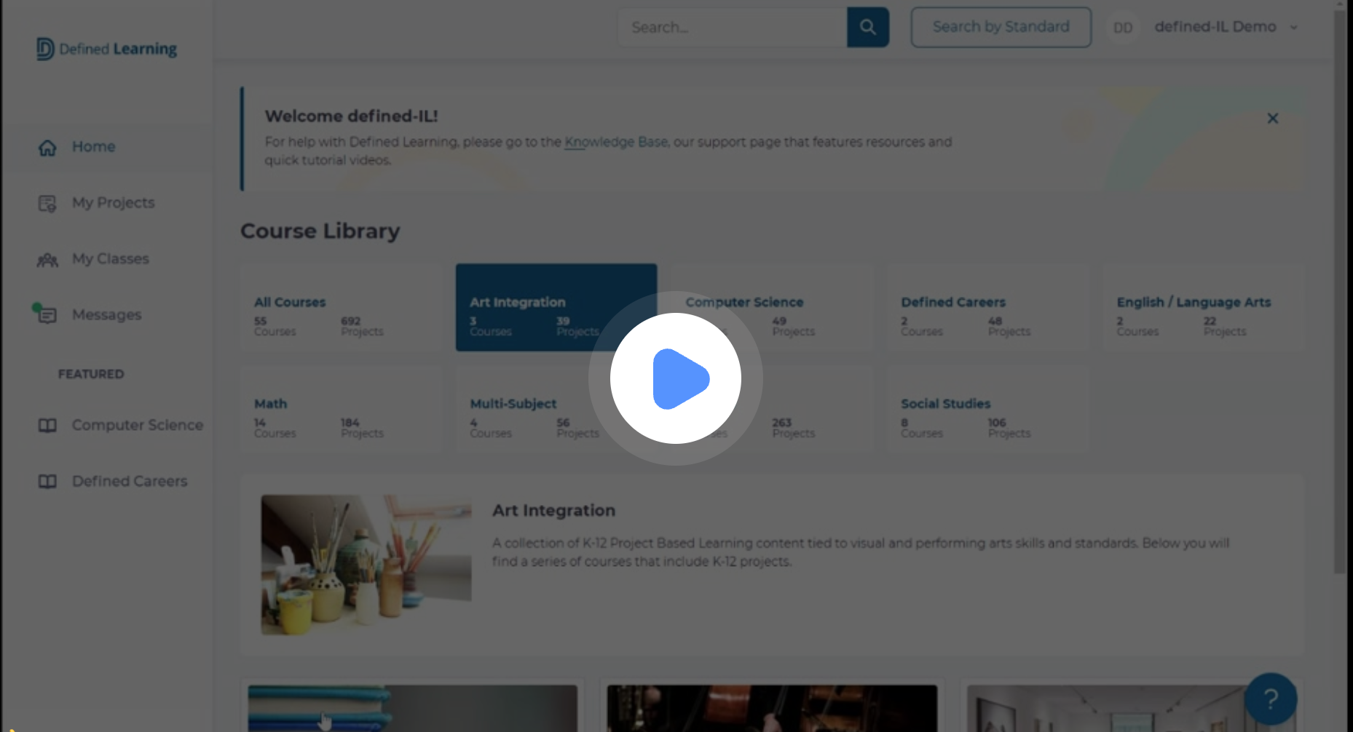The width and height of the screenshot is (1353, 732).
Task: Click the DD user avatar
Action: coord(1123,28)
